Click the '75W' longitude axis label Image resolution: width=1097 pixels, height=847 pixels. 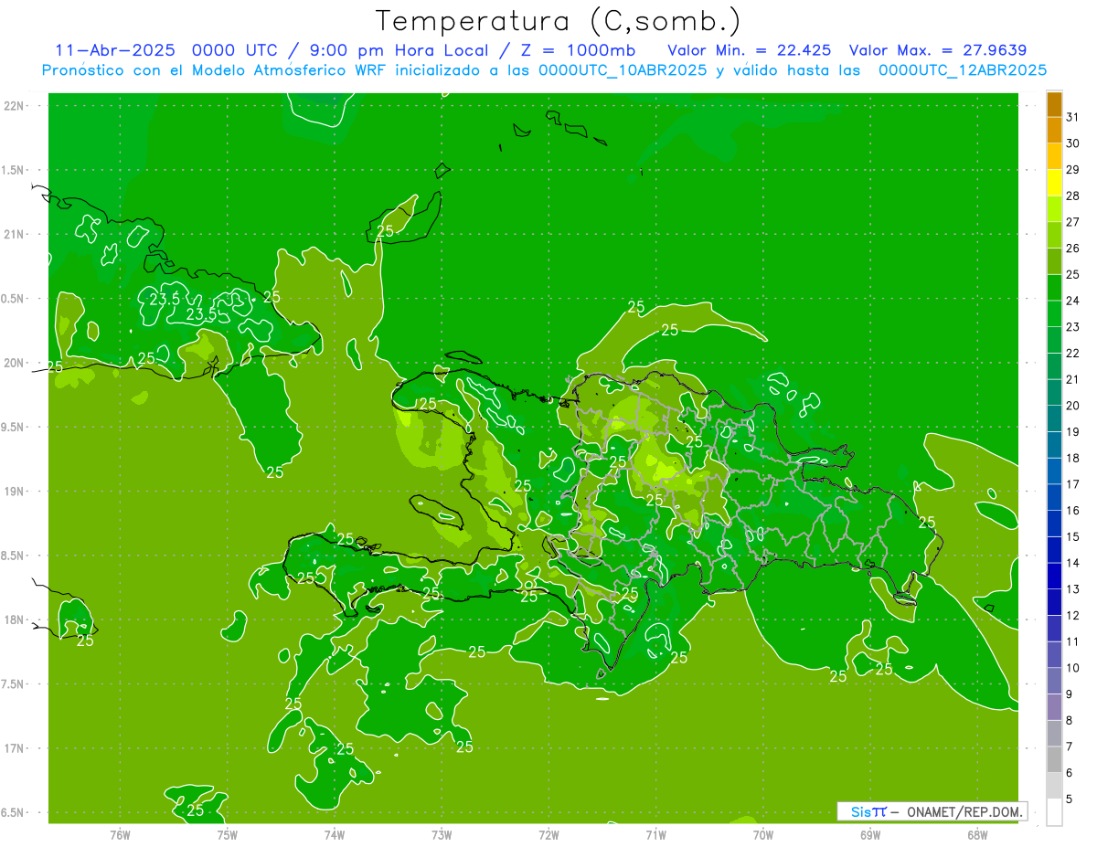click(228, 835)
